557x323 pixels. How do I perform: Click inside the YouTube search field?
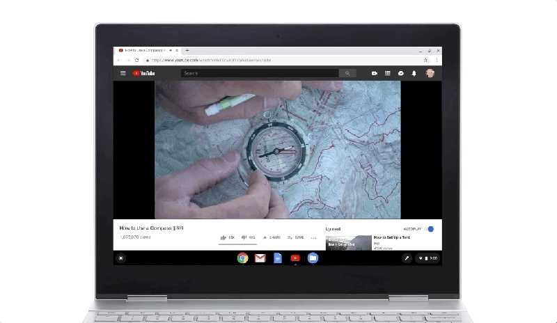(x=260, y=73)
